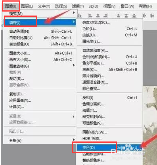Click the align horizontal centers icon
This screenshot has height=165, width=157.
click(98, 16)
